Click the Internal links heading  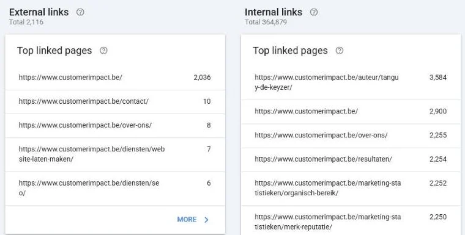pyautogui.click(x=273, y=12)
